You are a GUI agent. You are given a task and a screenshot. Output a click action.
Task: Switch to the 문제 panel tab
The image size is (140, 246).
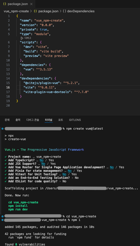click(x=7, y=120)
